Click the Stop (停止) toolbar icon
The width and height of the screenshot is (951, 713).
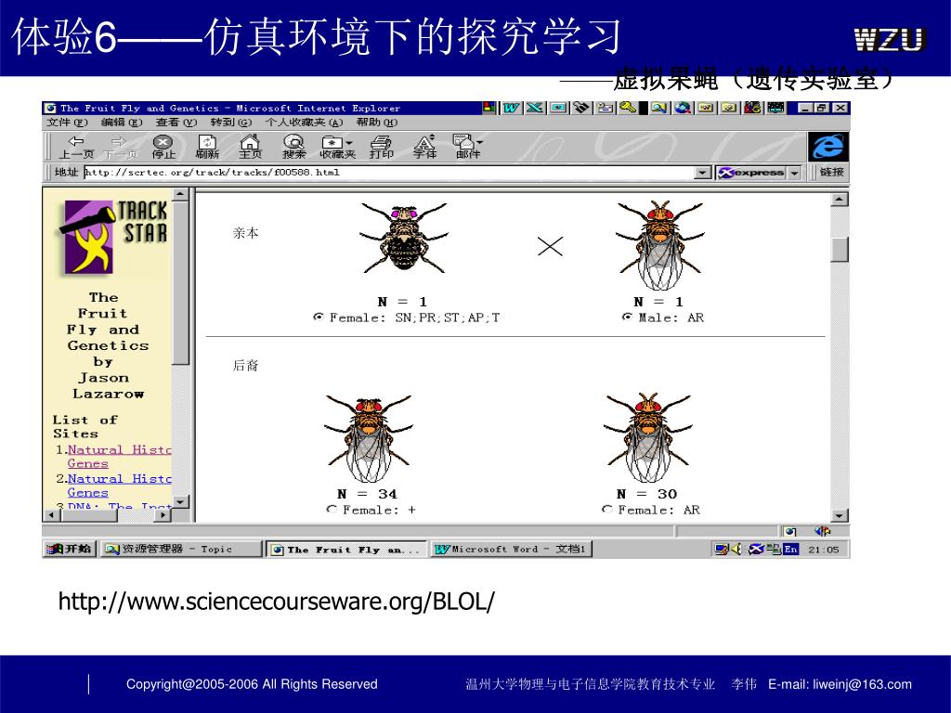click(163, 148)
